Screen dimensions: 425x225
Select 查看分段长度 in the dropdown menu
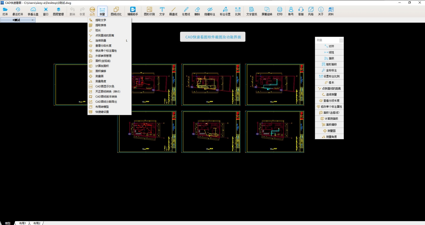click(109, 46)
